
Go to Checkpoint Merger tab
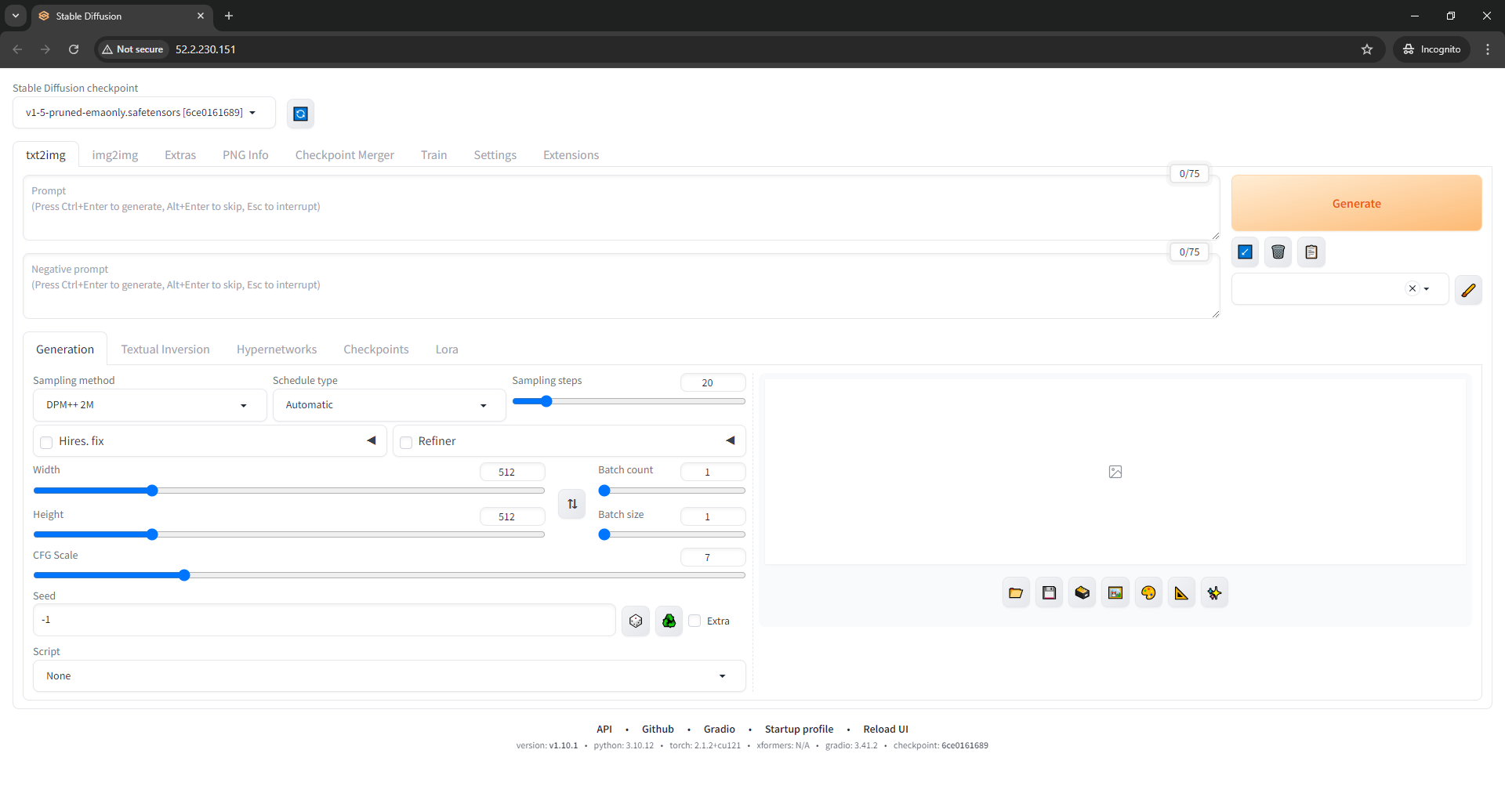[345, 155]
